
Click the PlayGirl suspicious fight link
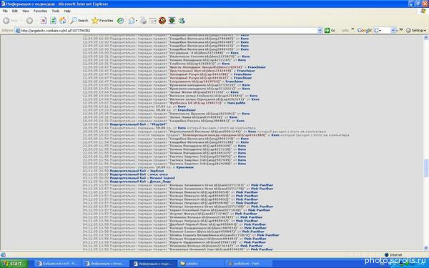(x=159, y=124)
